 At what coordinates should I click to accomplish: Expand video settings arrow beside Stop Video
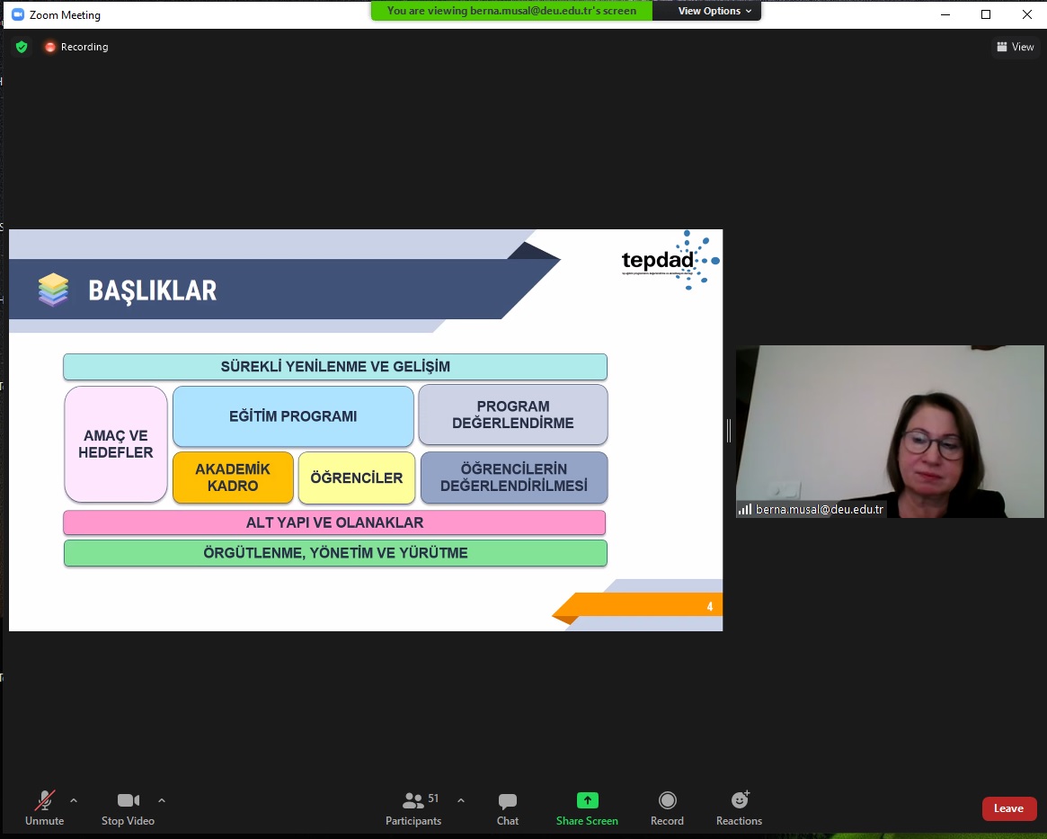click(162, 800)
